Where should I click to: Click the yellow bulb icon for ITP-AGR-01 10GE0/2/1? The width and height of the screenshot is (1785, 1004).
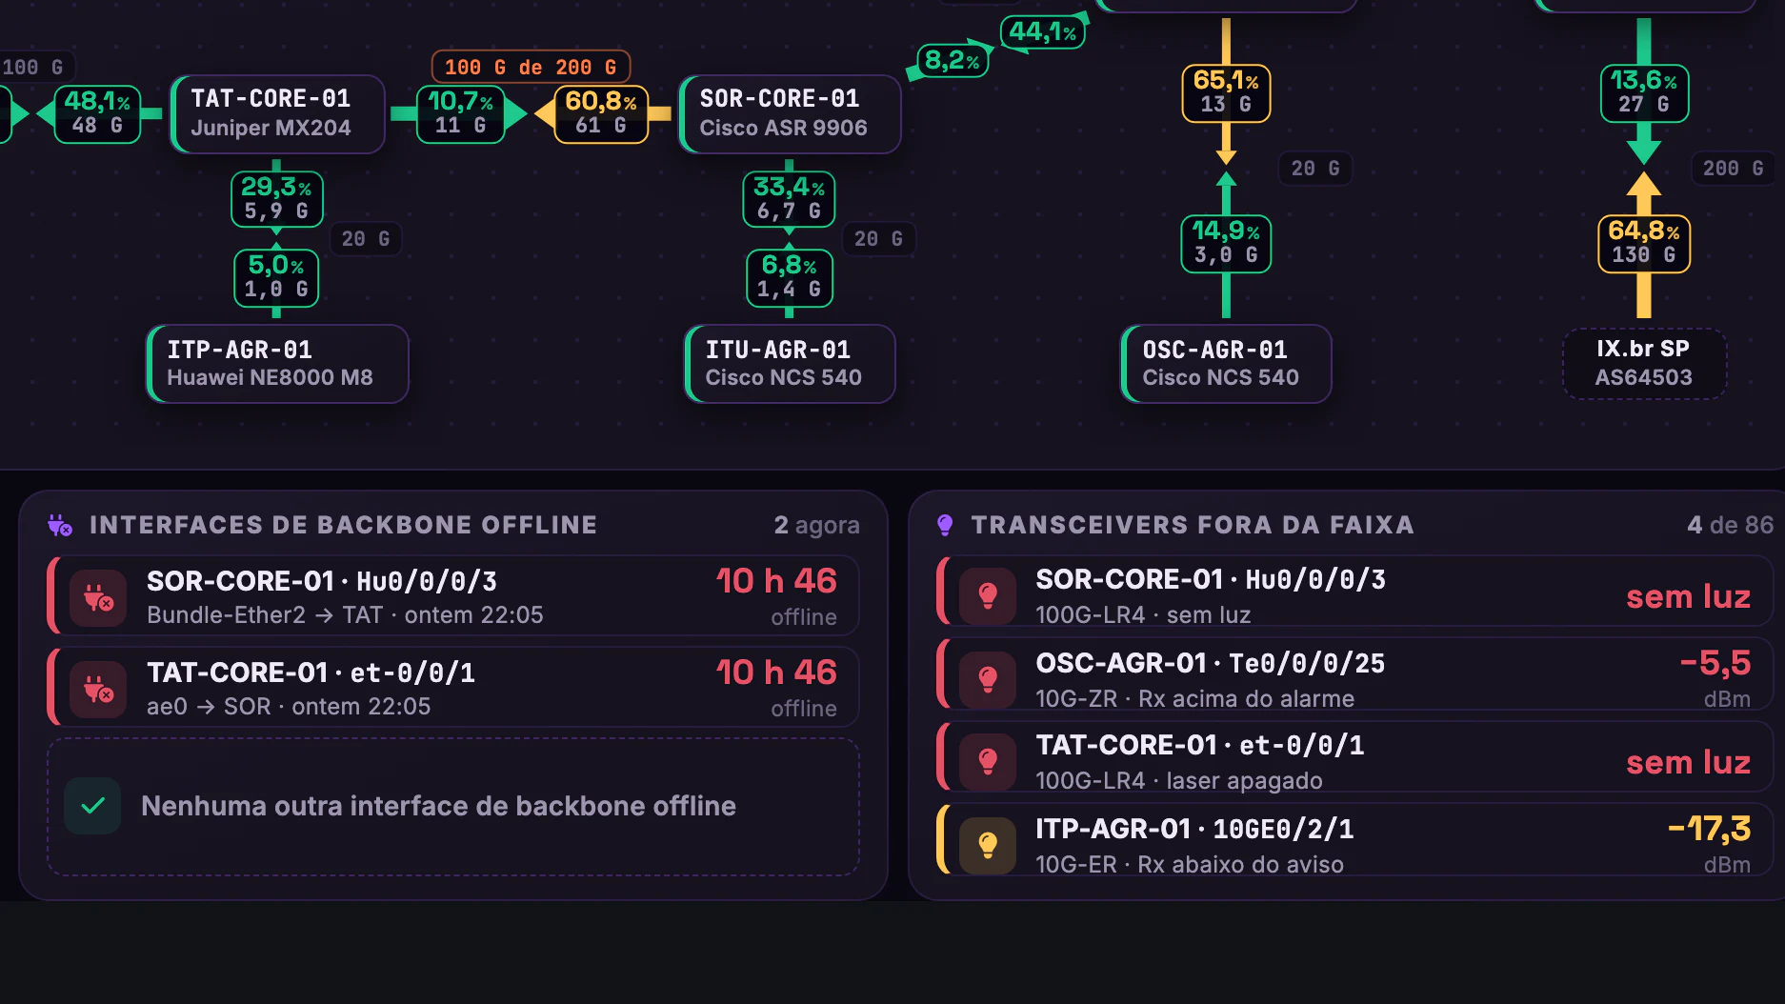pyautogui.click(x=988, y=845)
